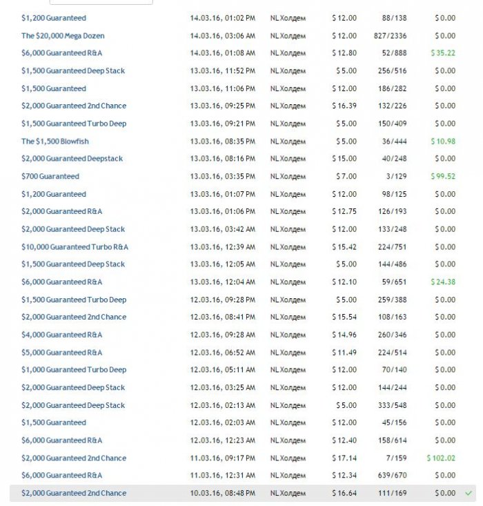Screen dimensions: 483x506
Task: Select the $17.14 buy-in cell
Action: [x=344, y=458]
